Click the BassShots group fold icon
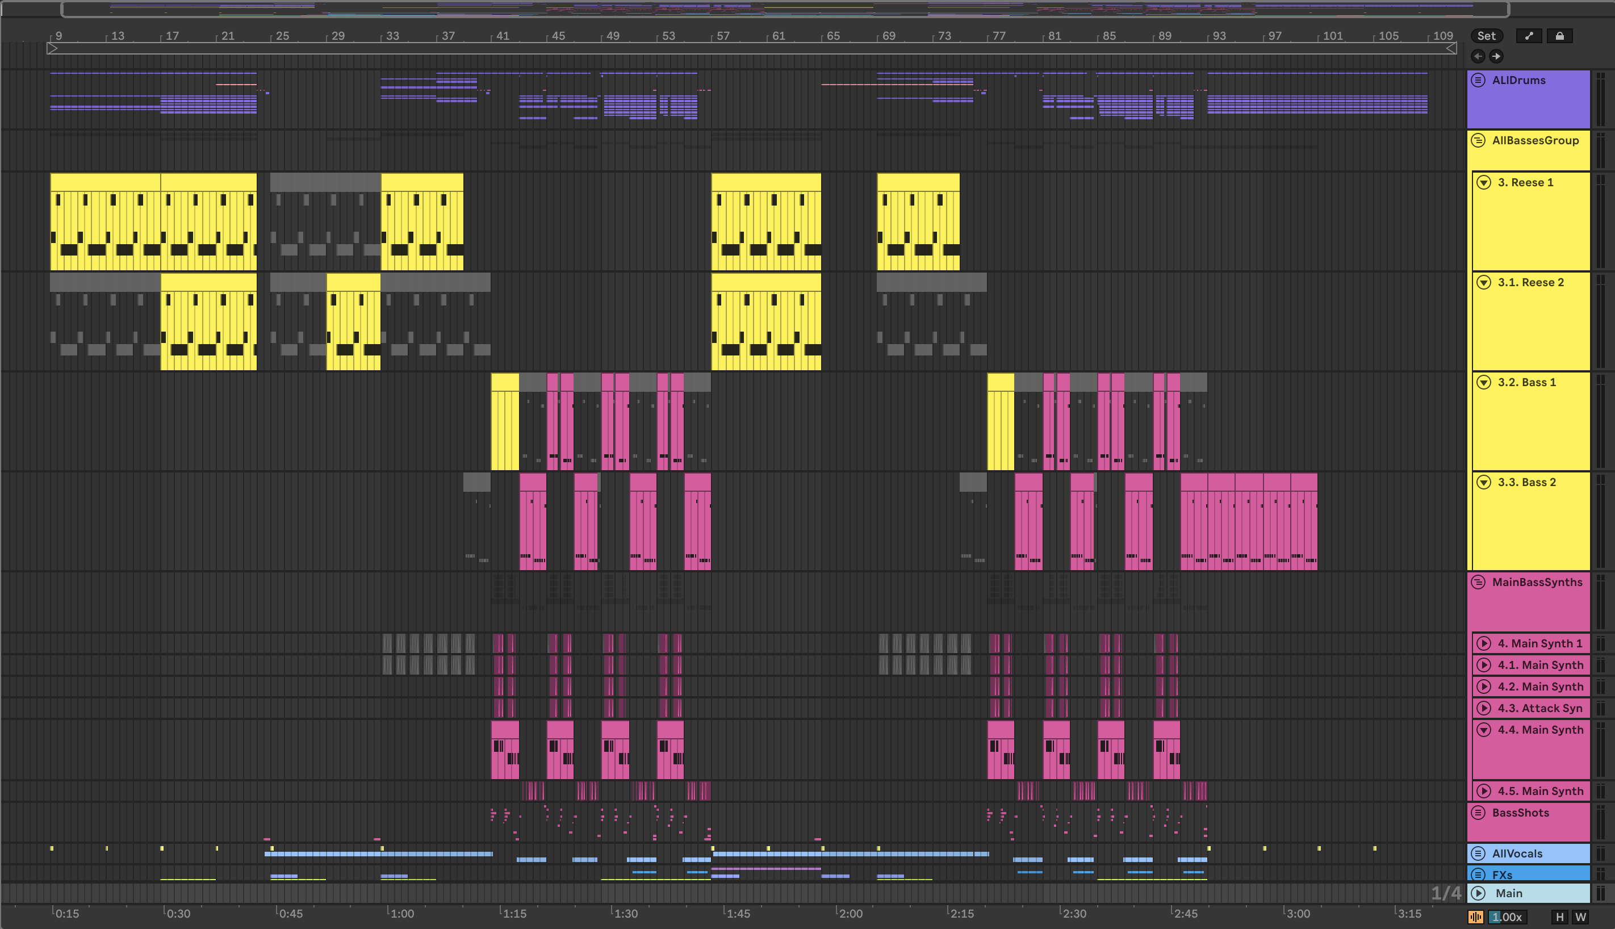Viewport: 1615px width, 929px height. [1479, 813]
